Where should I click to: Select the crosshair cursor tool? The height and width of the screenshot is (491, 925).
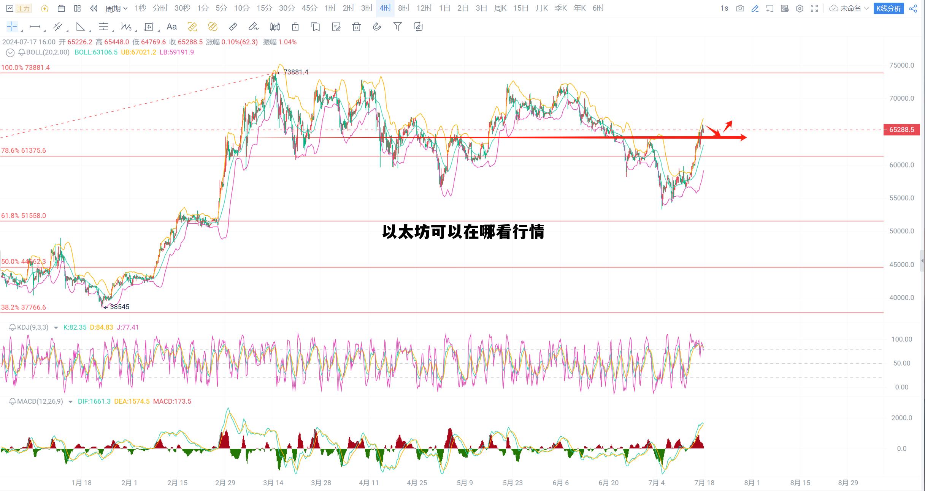click(x=11, y=27)
